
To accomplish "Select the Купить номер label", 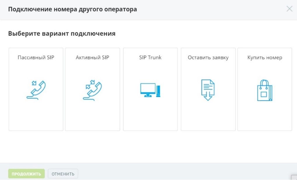I will (265, 58).
